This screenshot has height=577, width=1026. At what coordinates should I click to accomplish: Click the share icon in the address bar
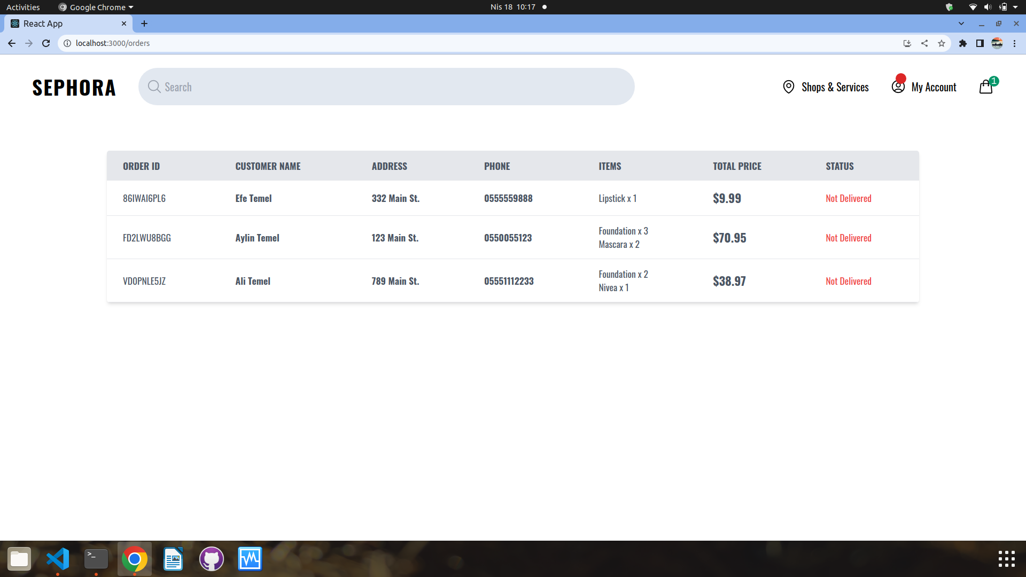click(x=924, y=43)
